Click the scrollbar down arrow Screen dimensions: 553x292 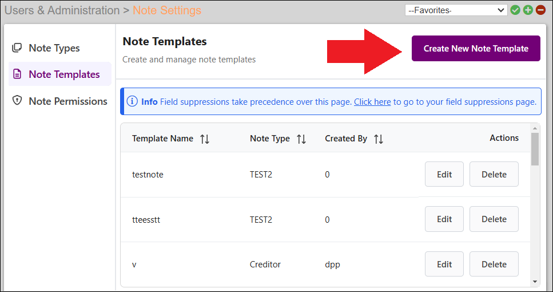pyautogui.click(x=535, y=282)
